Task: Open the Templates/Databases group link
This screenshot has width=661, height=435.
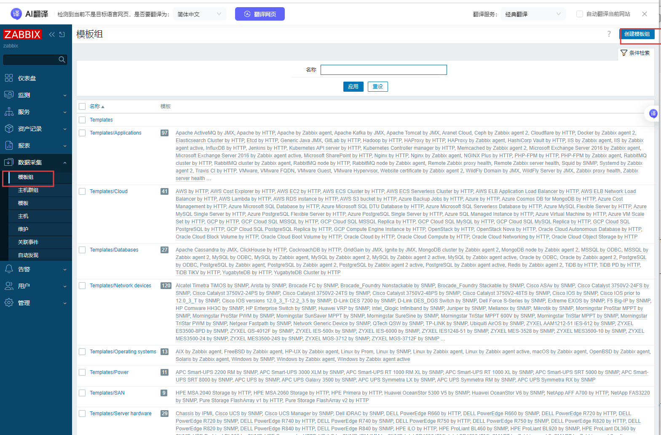Action: (114, 250)
